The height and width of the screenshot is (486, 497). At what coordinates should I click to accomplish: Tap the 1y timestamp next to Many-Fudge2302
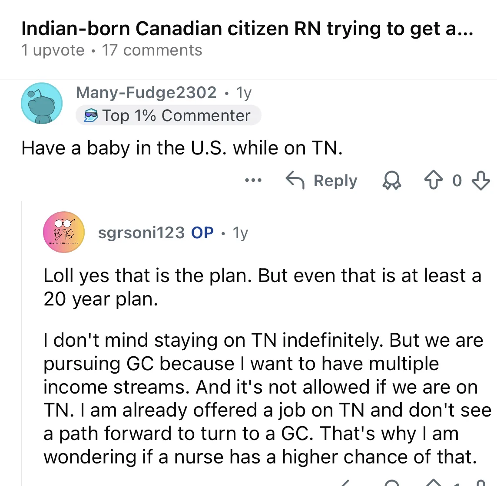[244, 93]
